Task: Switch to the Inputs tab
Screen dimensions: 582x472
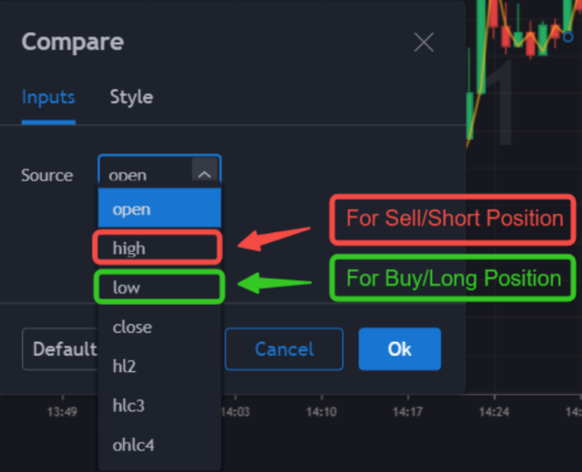Action: point(48,97)
